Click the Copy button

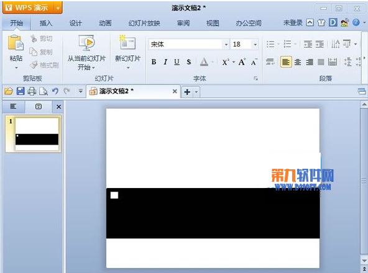[x=41, y=51]
